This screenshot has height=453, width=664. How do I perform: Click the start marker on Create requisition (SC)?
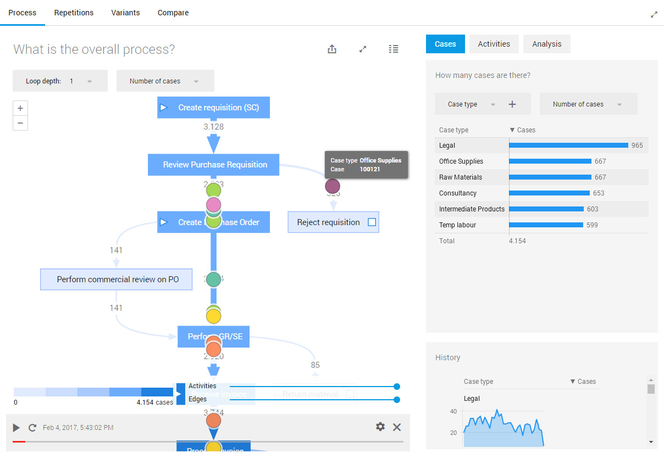[163, 108]
